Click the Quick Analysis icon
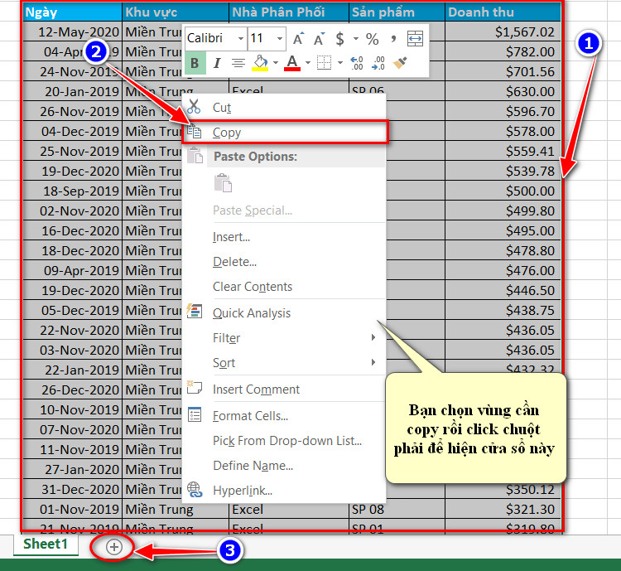 [195, 312]
